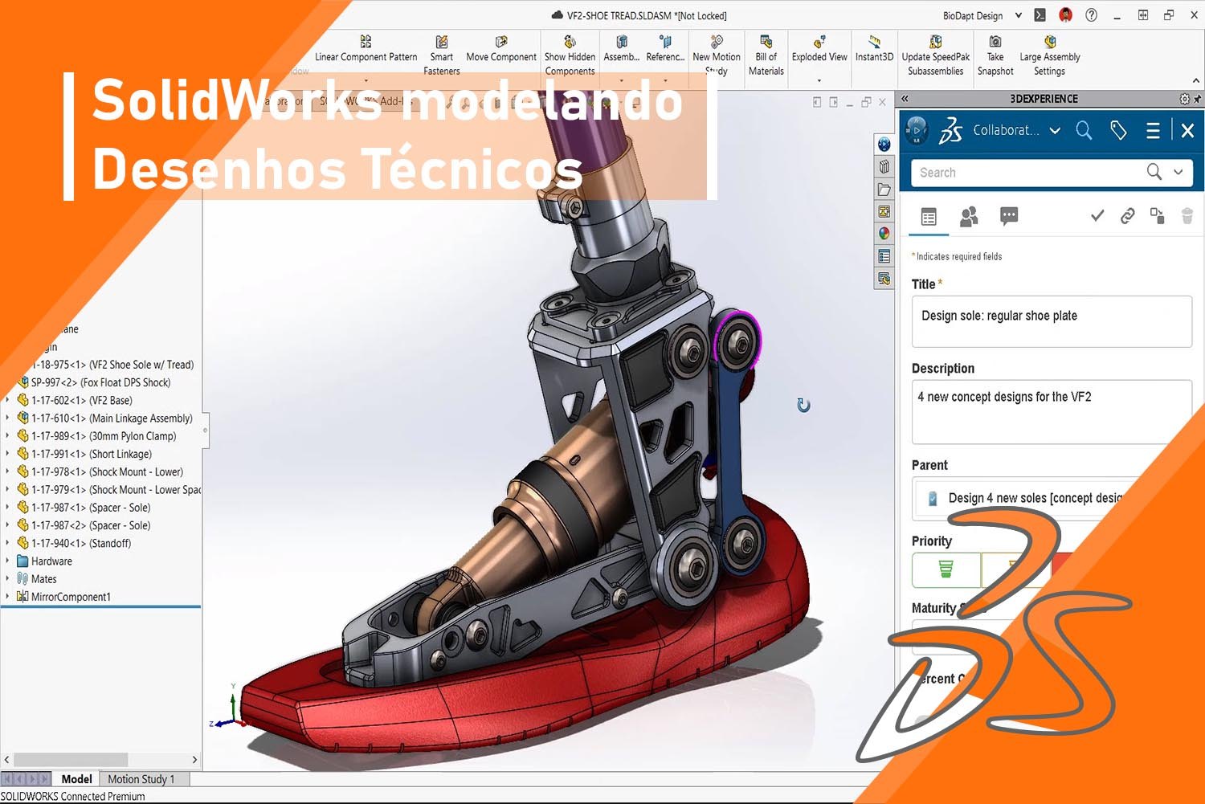Screen dimensions: 1205x804
Task: Open Large Assembly Settings
Action: click(1049, 55)
